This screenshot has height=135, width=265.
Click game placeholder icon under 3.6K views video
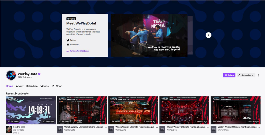(214, 129)
